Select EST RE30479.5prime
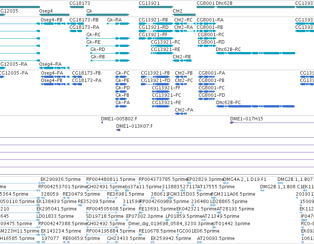The height and width of the screenshot is (244, 314). coord(81,194)
